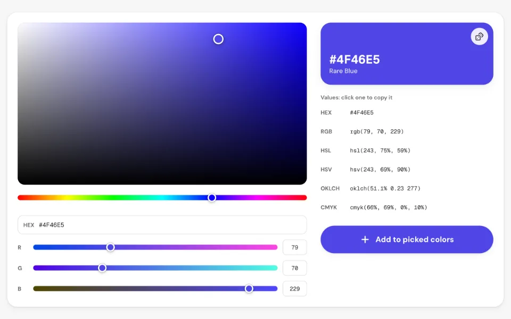The image size is (511, 319).
Task: Copy the hsl(243, 75%, 59%) value
Action: coord(380,150)
